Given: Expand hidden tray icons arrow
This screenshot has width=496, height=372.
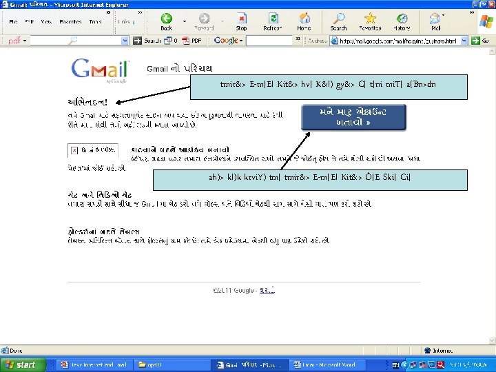Looking at the screenshot, I should click(404, 364).
